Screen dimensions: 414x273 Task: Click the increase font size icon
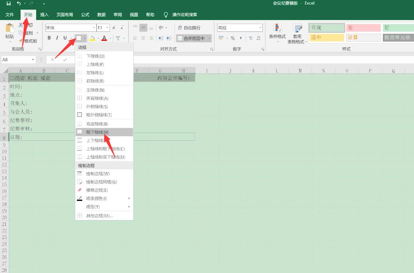point(114,28)
